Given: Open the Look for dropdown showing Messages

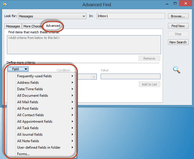Looking at the screenshot, I should [52, 16].
